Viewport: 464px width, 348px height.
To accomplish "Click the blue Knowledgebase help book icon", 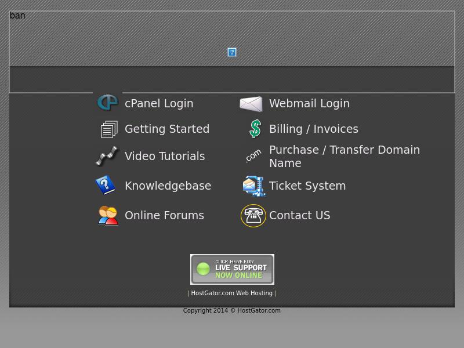I will pos(106,185).
